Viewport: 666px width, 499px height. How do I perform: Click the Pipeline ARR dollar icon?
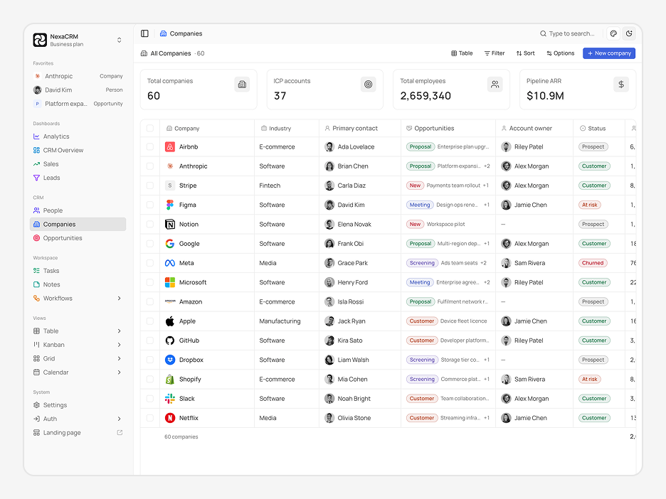click(x=621, y=85)
